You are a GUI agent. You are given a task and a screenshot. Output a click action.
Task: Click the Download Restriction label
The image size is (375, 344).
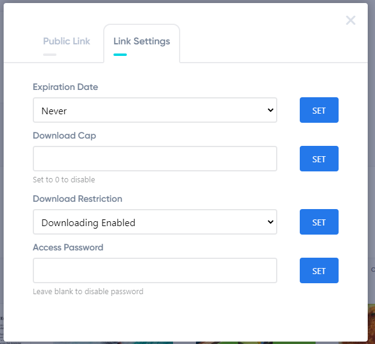click(77, 199)
